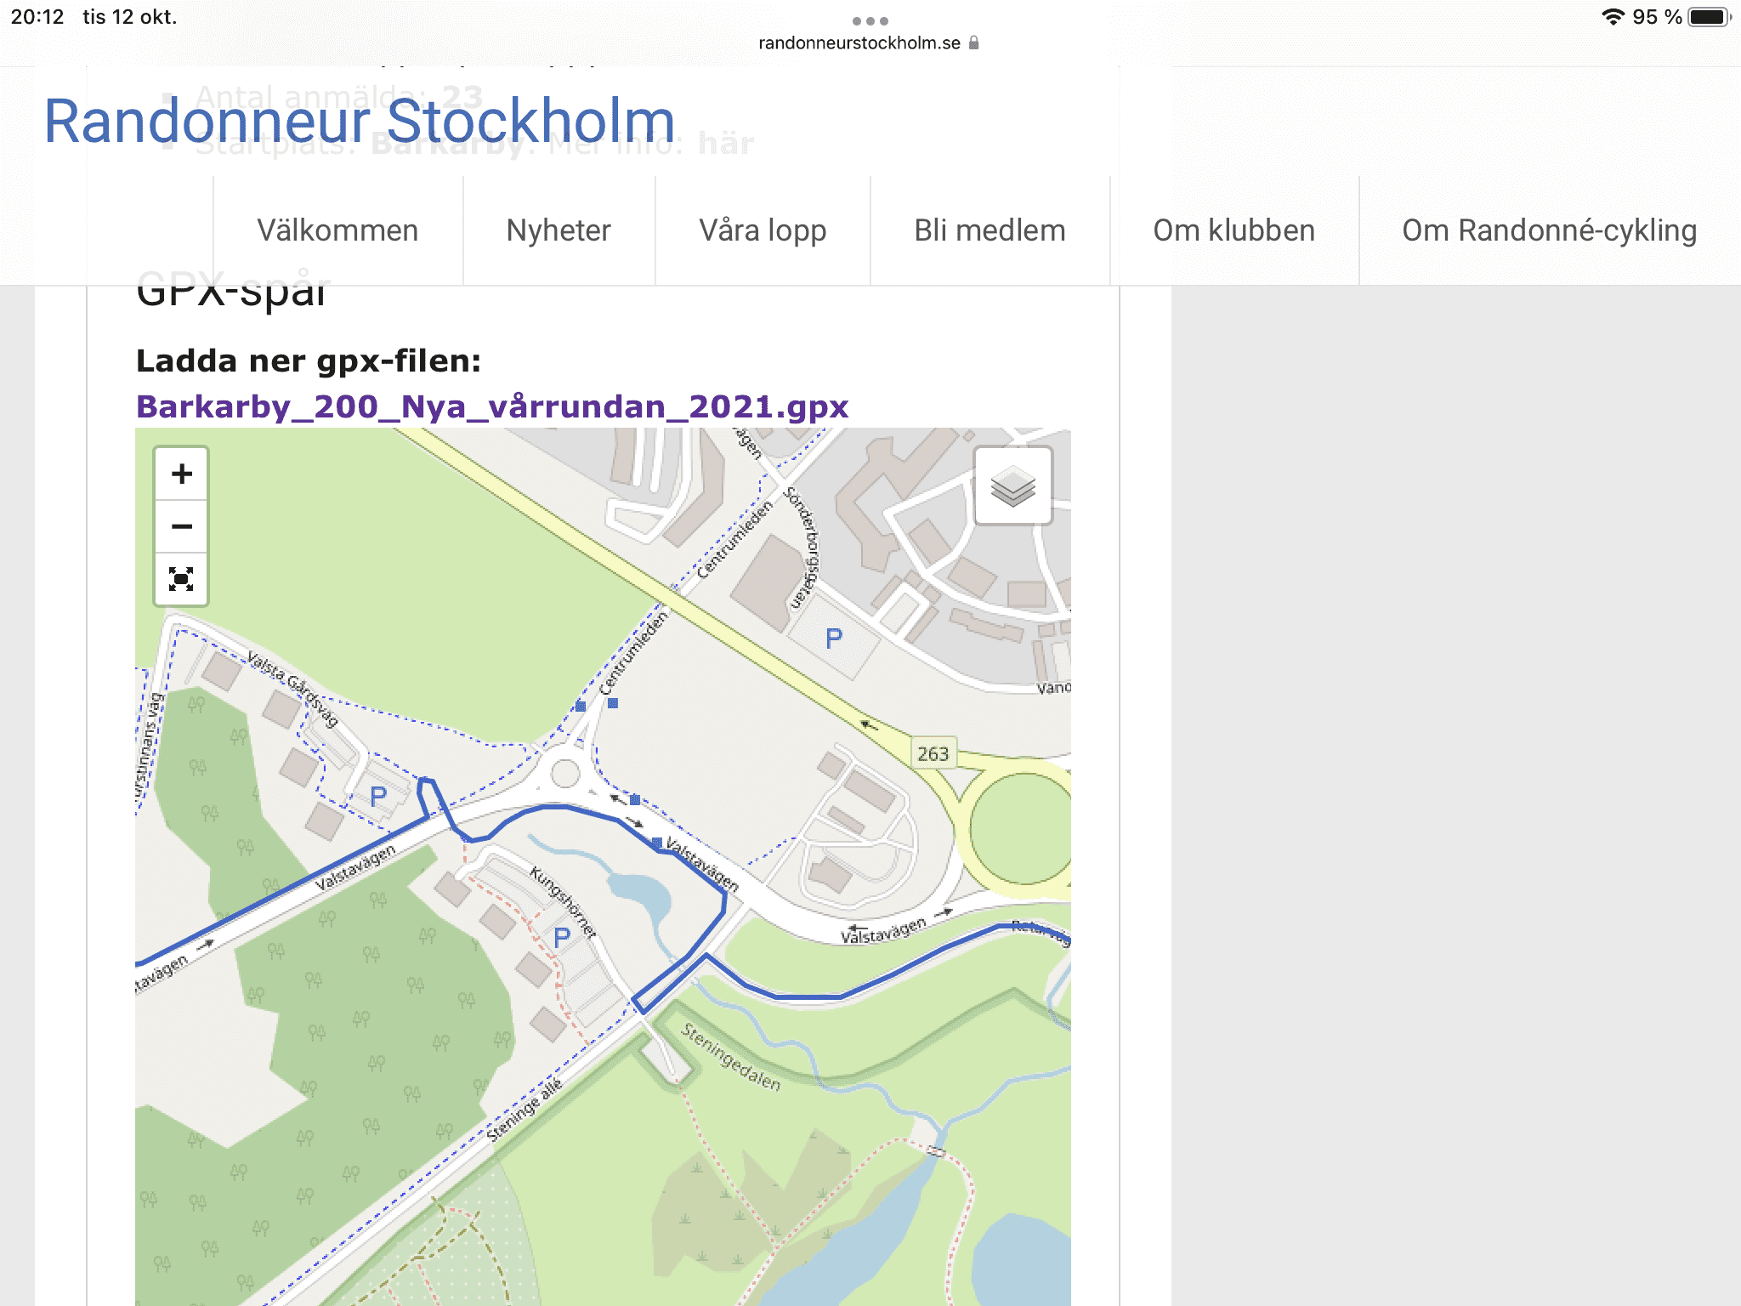Viewport: 1741px width, 1306px height.
Task: Click the parking symbol at Kungshörnet
Action: 562,938
